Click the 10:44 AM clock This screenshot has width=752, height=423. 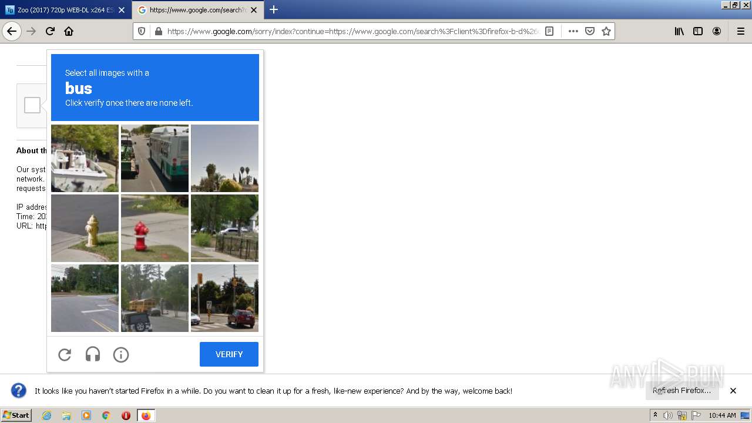click(x=722, y=415)
